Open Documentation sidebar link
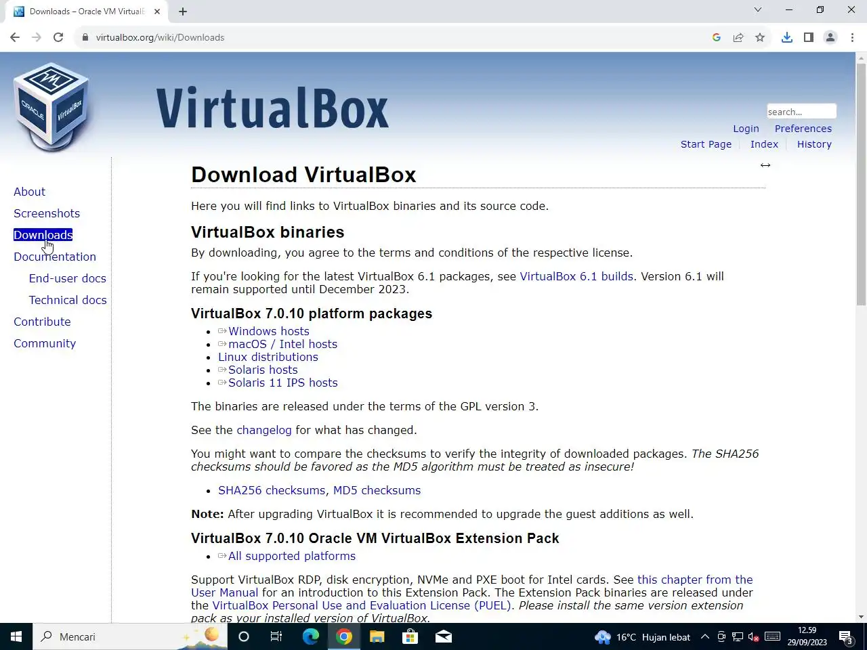The height and width of the screenshot is (650, 867). coord(55,257)
